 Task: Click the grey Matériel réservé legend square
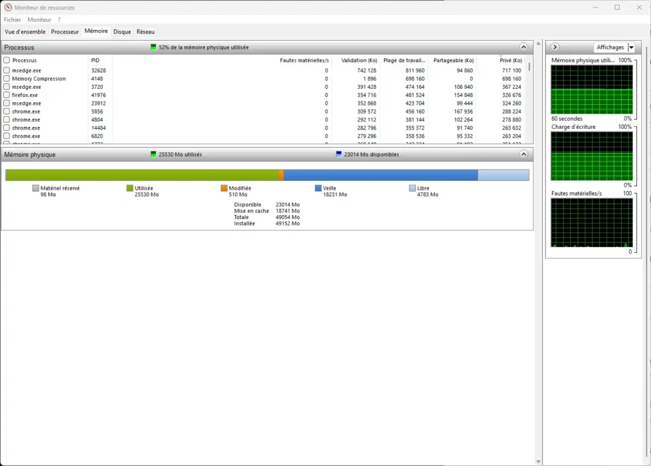tap(36, 189)
